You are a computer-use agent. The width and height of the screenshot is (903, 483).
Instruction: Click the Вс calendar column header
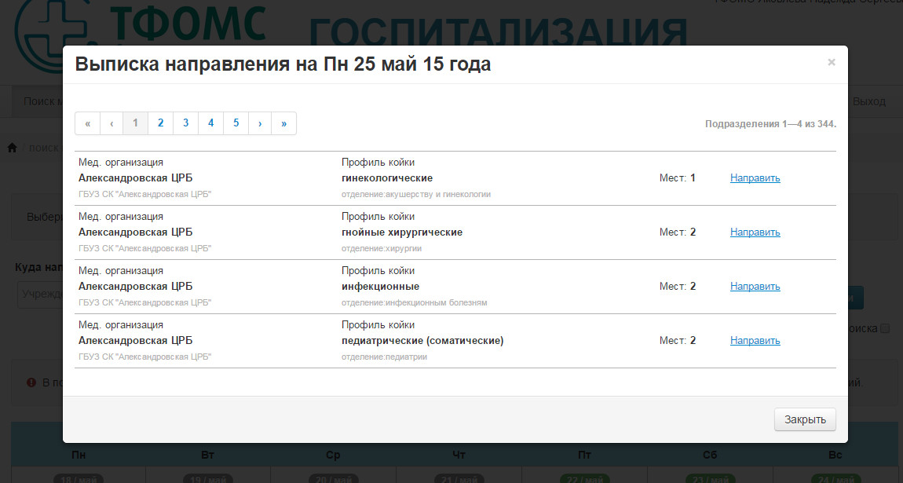click(x=835, y=455)
